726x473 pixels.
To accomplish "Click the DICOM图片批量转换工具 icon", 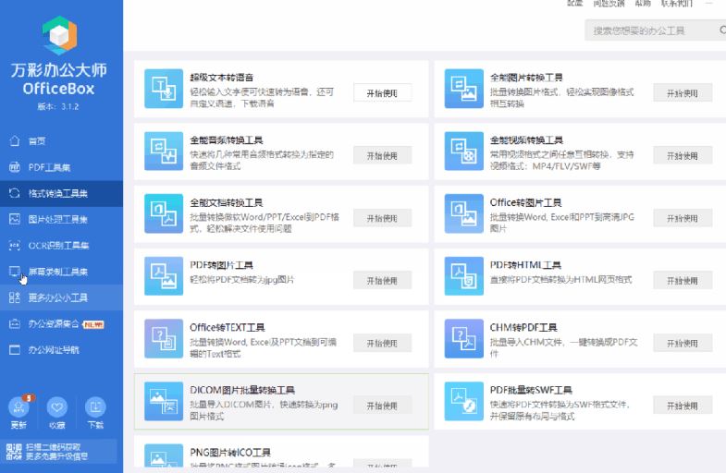I will [x=163, y=400].
